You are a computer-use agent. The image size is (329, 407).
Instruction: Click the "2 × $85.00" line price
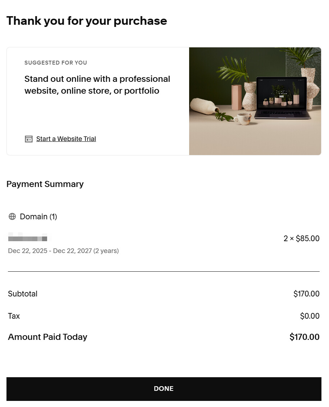[301, 238]
